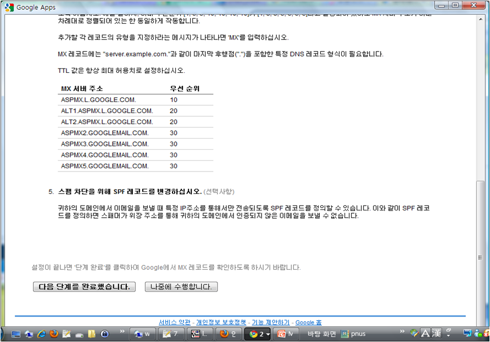Viewport: 490px width, 342px height.
Task: Open the pnus taskbar toolbar item
Action: [353, 334]
